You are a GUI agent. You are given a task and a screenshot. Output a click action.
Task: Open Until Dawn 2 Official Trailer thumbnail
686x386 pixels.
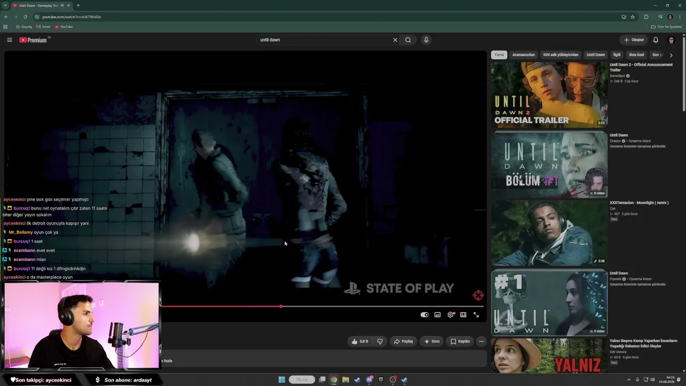pyautogui.click(x=549, y=95)
